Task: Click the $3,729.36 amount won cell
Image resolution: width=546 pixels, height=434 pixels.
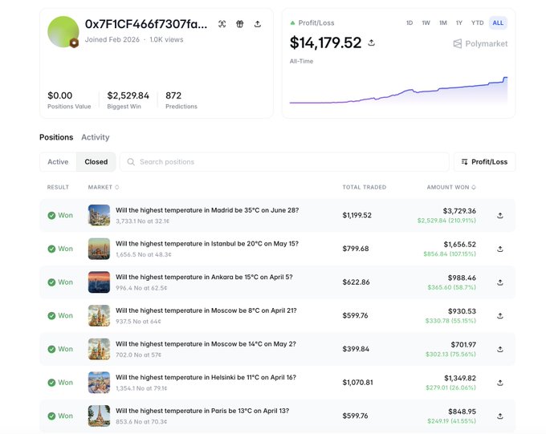Action: [459, 211]
